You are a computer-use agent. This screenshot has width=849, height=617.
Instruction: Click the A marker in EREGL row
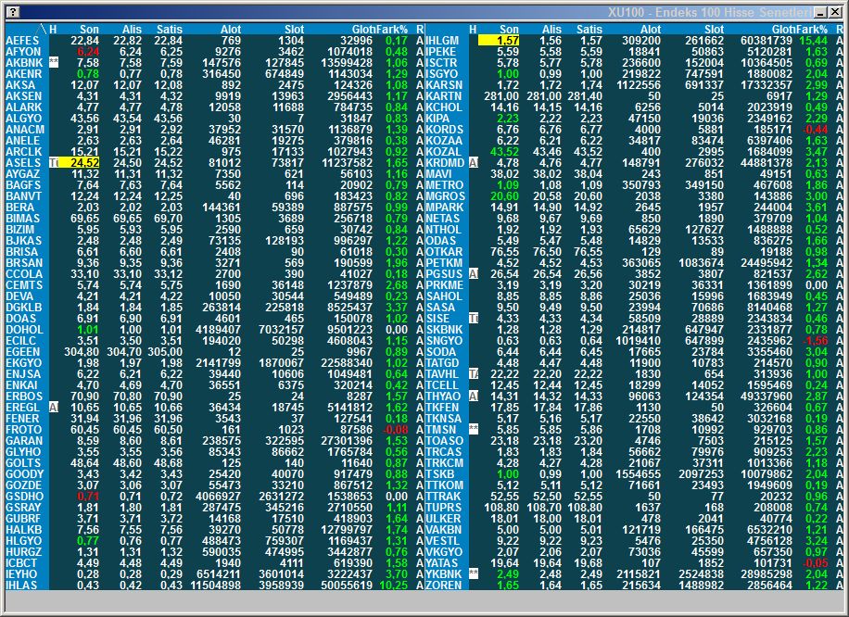pos(54,407)
